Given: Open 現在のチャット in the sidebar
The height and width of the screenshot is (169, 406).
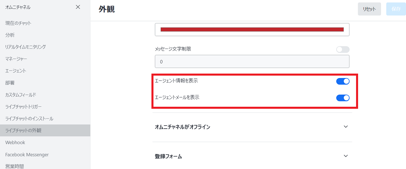Looking at the screenshot, I should (x=18, y=23).
